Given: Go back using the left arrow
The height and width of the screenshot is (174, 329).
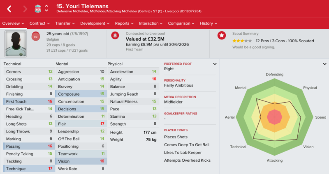Looking at the screenshot, I should coord(9,9).
